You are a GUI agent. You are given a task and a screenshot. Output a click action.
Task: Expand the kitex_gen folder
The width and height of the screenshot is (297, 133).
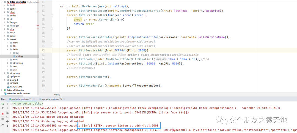coord(5,26)
